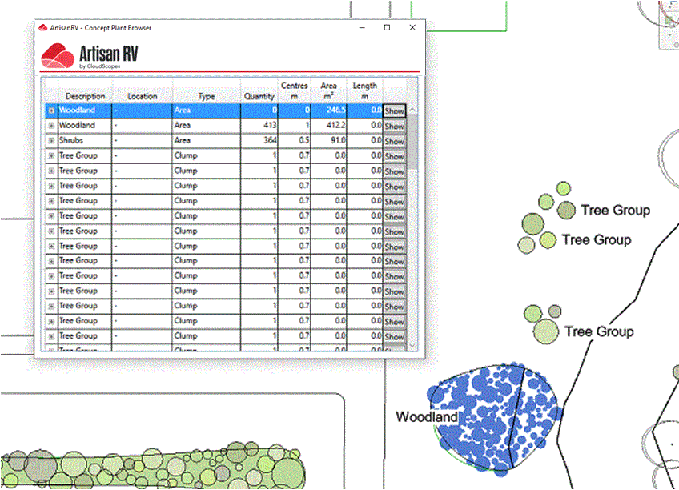Expand the Woodland row with quantity 413

pos(51,126)
